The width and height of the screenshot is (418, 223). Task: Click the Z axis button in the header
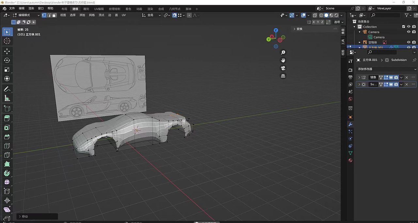[322, 22]
